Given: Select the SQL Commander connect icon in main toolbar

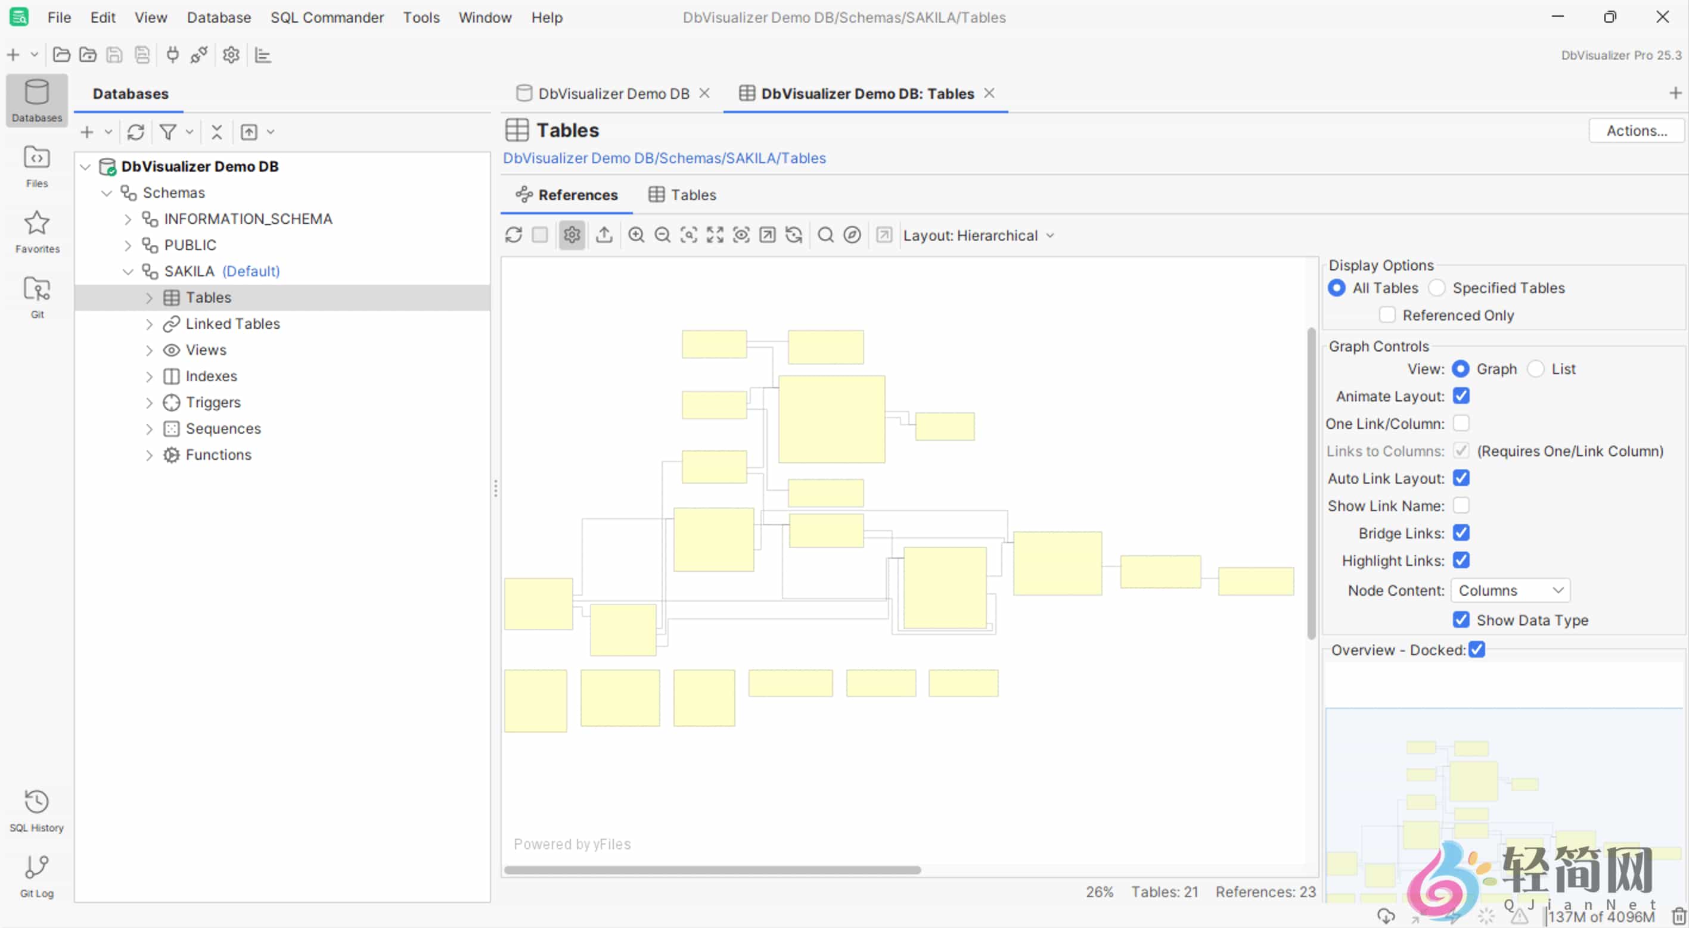Looking at the screenshot, I should click(x=172, y=55).
